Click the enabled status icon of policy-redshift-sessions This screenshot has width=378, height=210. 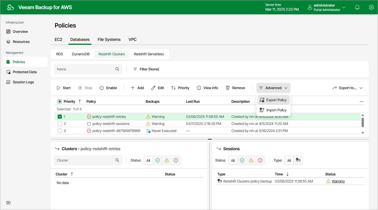pyautogui.click(x=89, y=124)
